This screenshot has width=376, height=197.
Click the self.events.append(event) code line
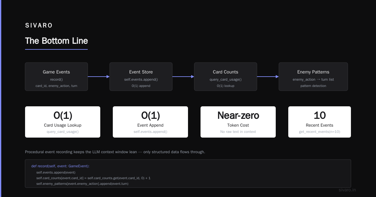pos(56,172)
